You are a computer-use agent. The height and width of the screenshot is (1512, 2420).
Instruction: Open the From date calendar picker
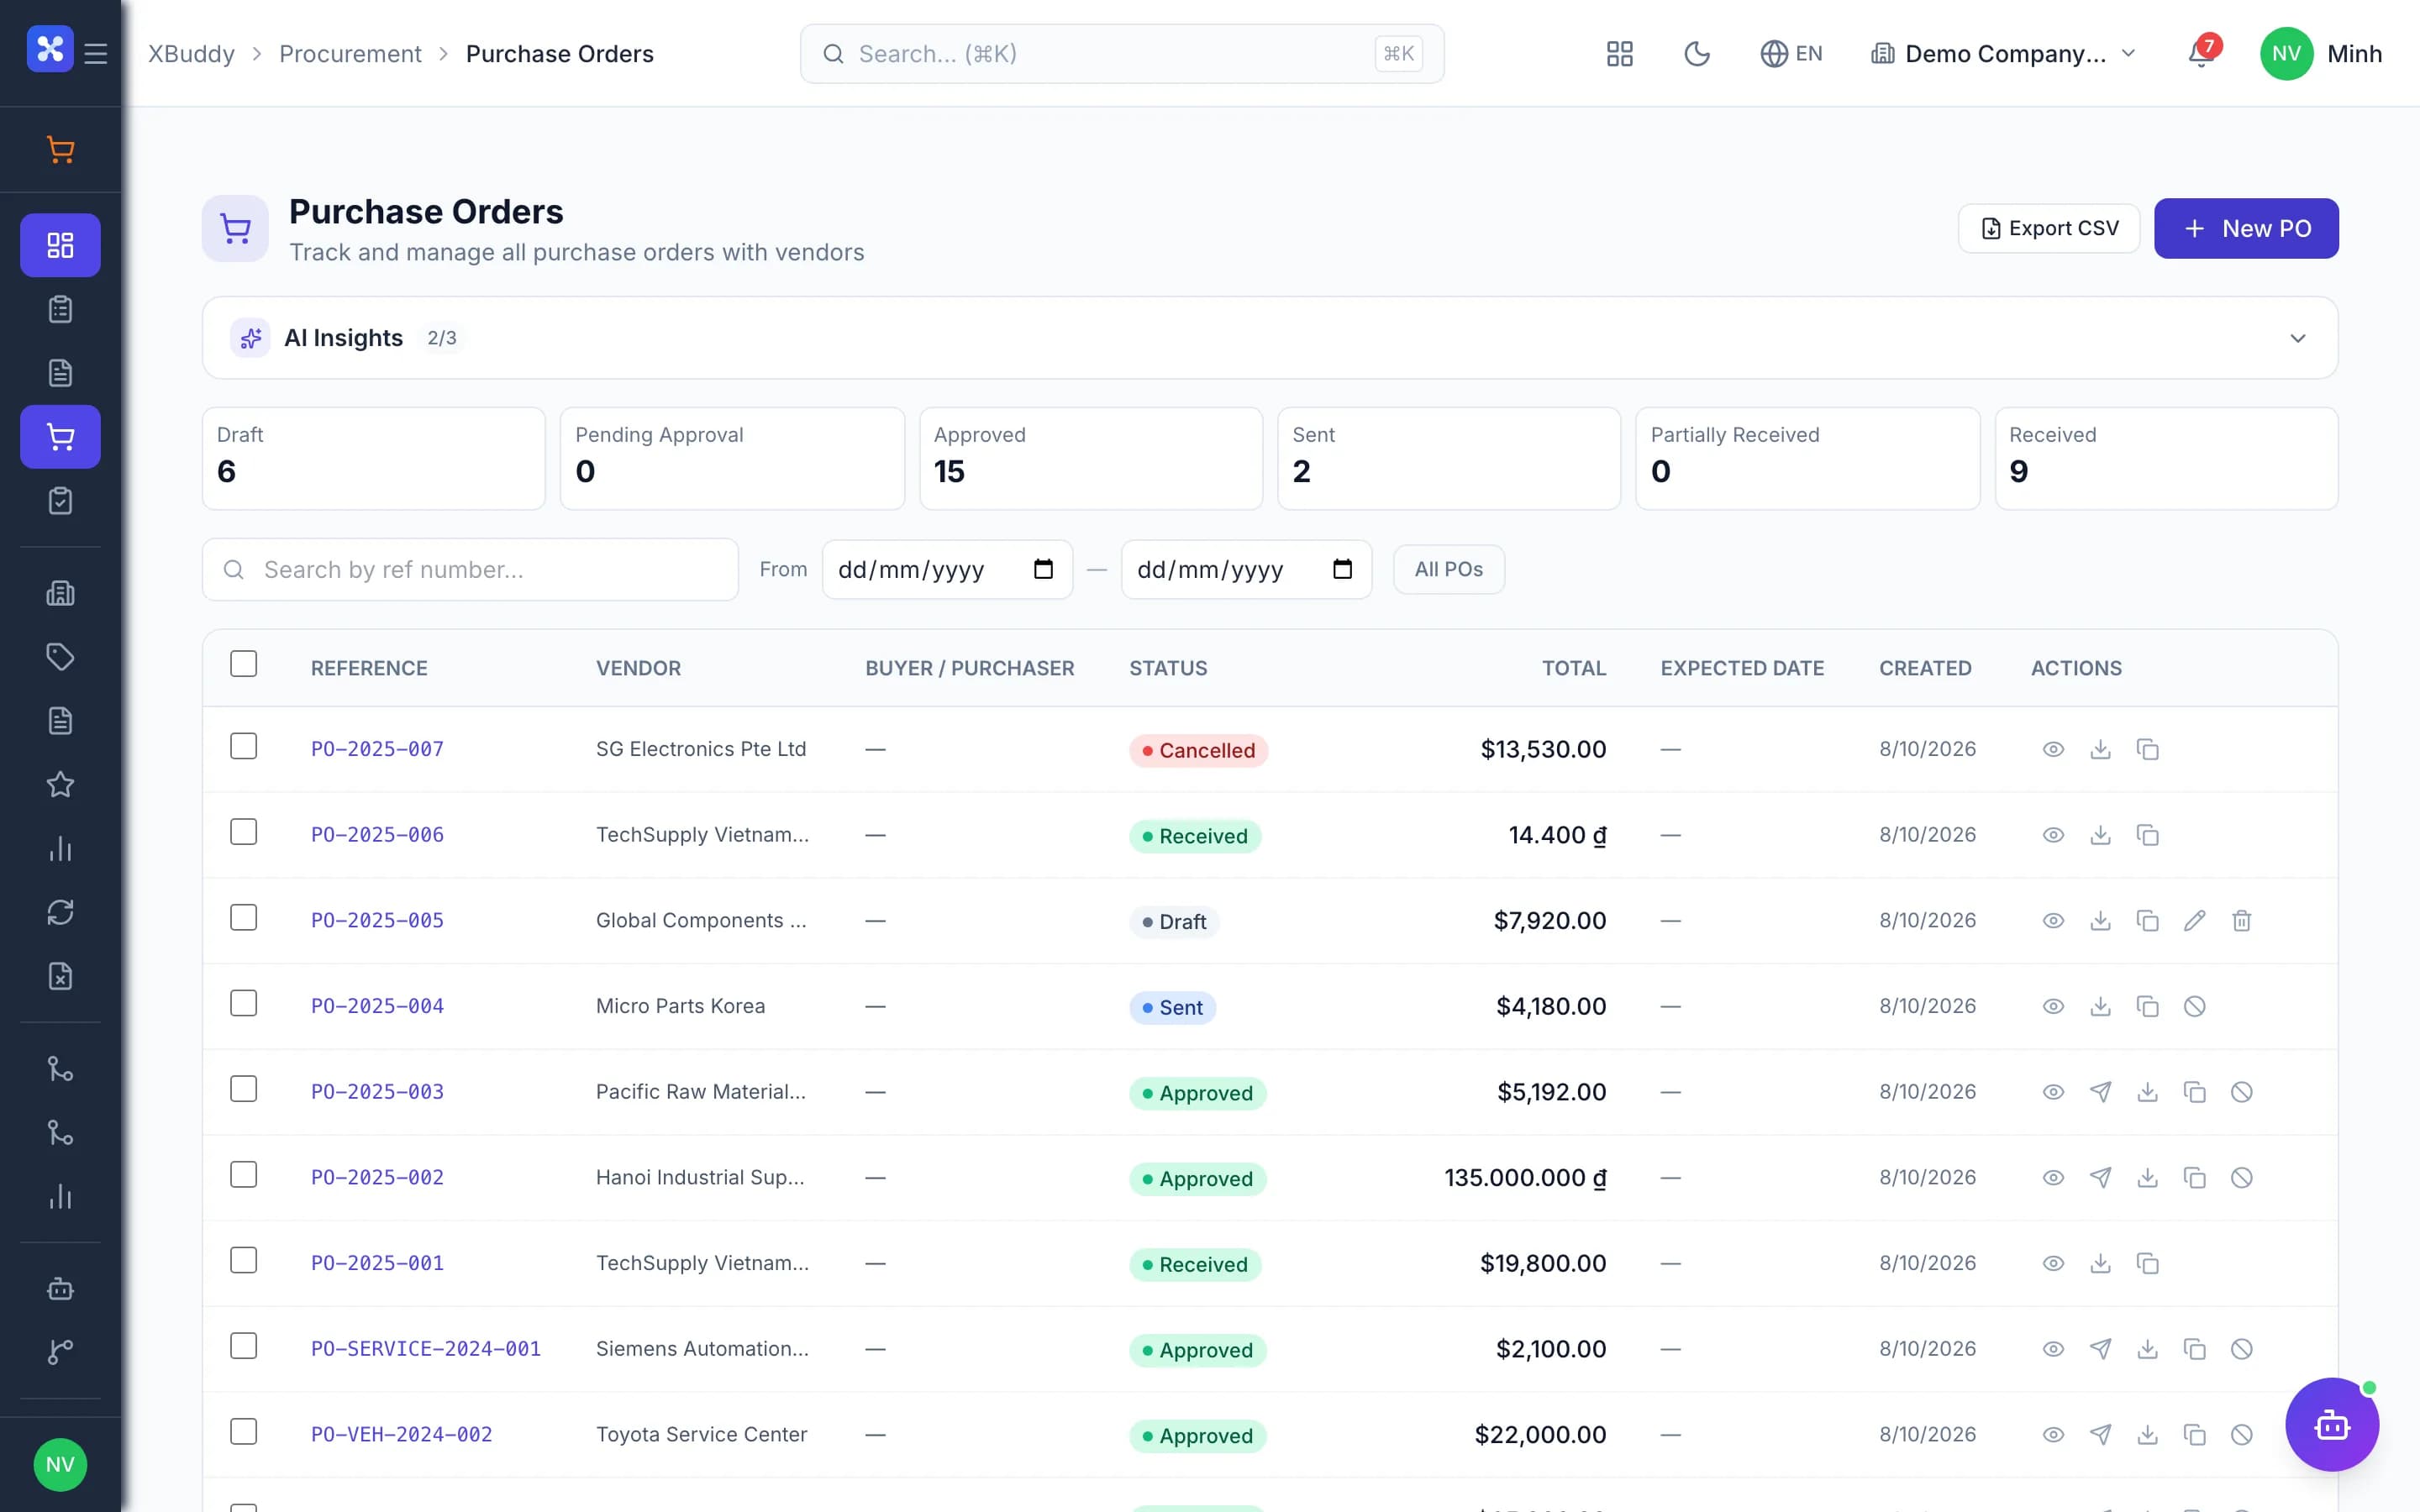1043,569
